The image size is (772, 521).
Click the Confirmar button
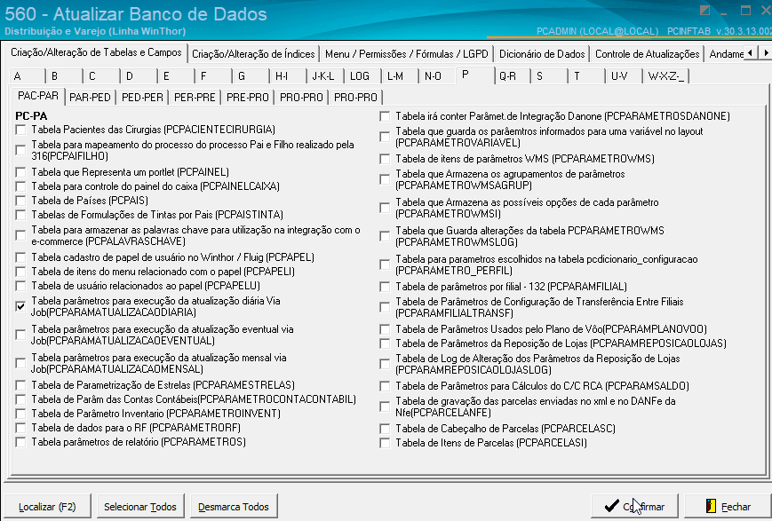[x=634, y=506]
